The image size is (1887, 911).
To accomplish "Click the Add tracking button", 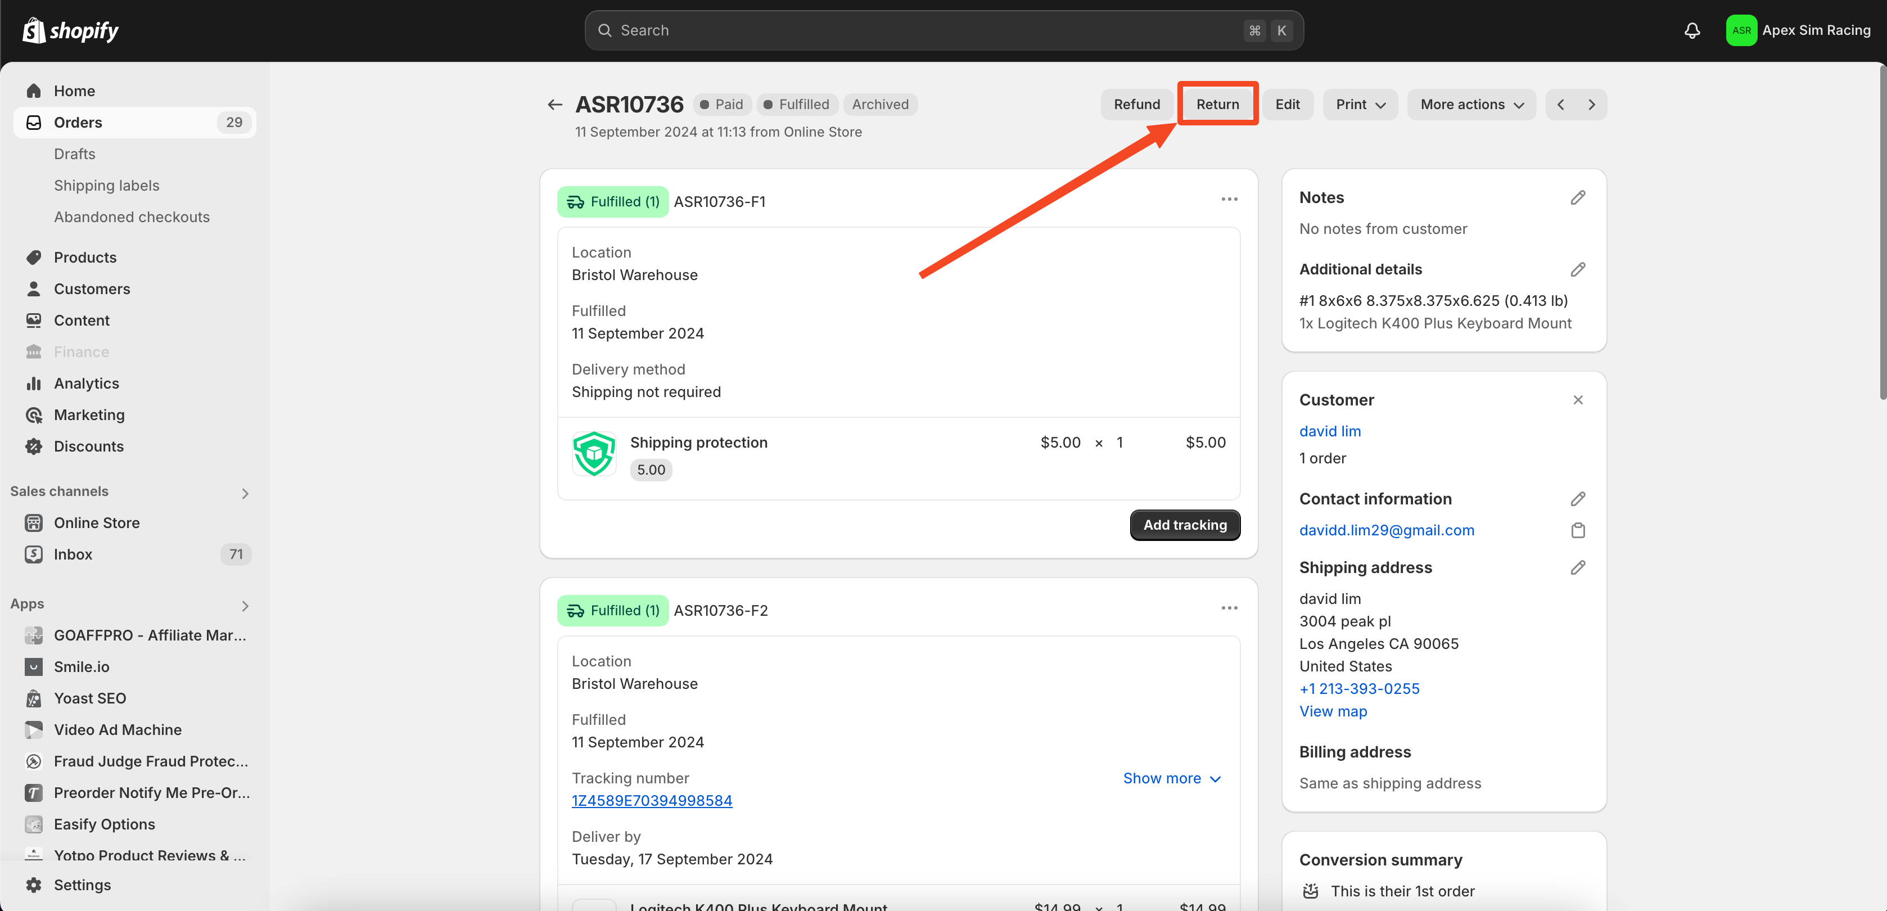I will 1185,525.
